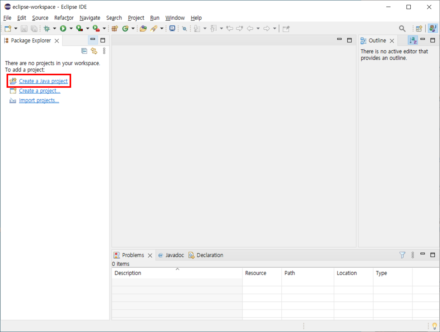Viewport: 440px width, 332px height.
Task: Click the 'Import projects...' link
Action: [39, 101]
